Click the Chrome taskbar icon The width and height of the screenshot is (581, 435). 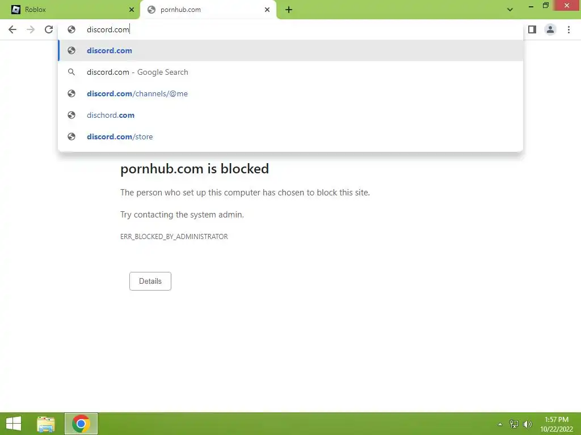point(81,424)
